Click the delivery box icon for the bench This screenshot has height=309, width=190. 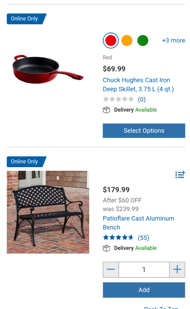tap(106, 248)
